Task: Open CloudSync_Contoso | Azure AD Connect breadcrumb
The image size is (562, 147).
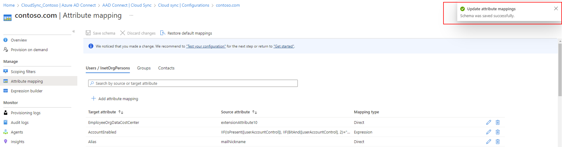Action: coord(58,5)
